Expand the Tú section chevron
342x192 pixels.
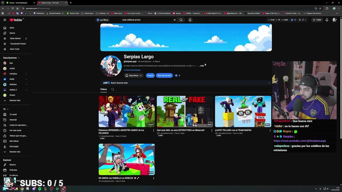(x=8, y=109)
